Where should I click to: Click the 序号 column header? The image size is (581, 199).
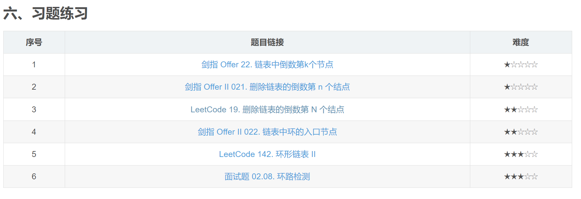[x=34, y=42]
